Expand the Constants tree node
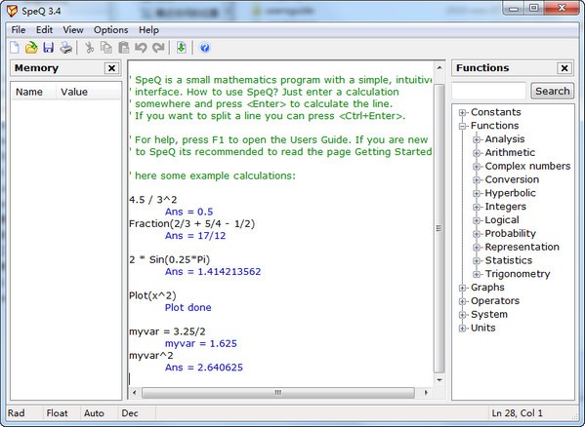Viewport: 585px width, 427px height. tap(463, 112)
